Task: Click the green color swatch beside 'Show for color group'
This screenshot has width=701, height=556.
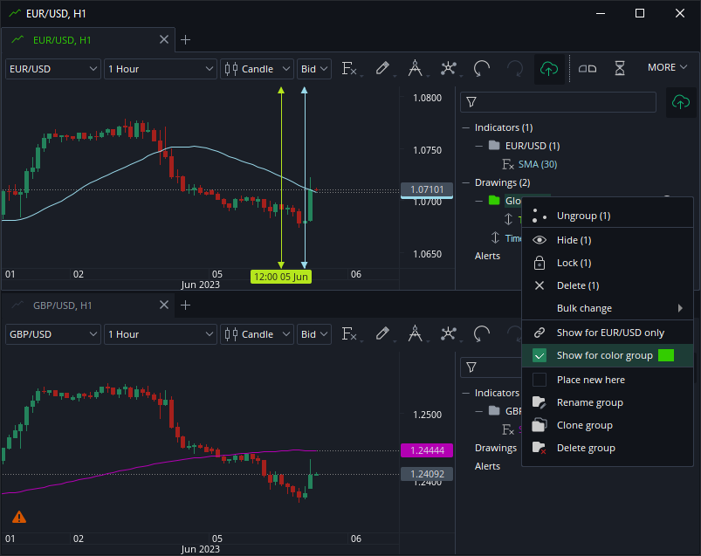Action: pos(666,355)
